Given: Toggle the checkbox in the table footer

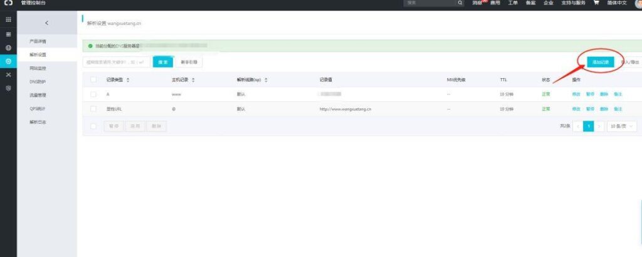Looking at the screenshot, I should pyautogui.click(x=93, y=126).
